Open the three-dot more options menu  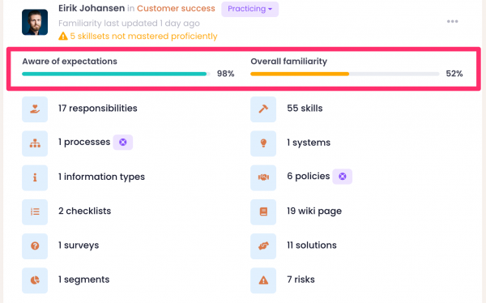click(452, 21)
